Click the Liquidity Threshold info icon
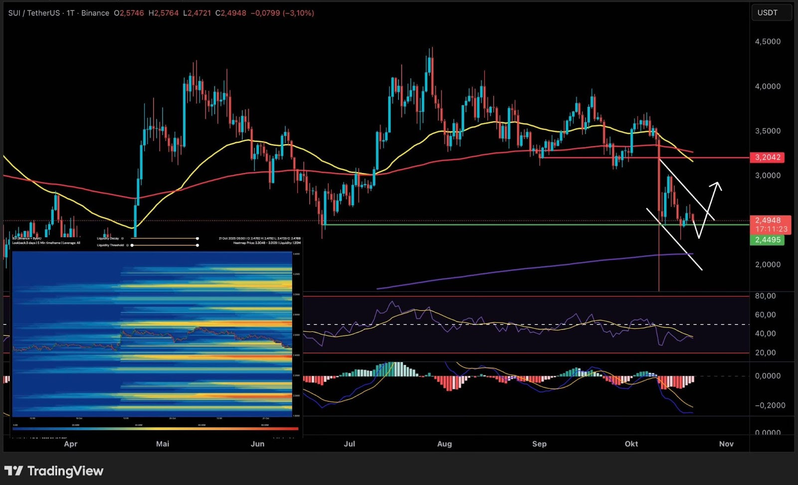Image resolution: width=798 pixels, height=485 pixels. [x=127, y=245]
